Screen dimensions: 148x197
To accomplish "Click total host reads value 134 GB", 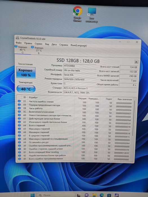I will [129, 67].
